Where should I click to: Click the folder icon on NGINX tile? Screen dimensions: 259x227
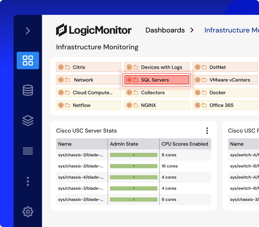136,105
